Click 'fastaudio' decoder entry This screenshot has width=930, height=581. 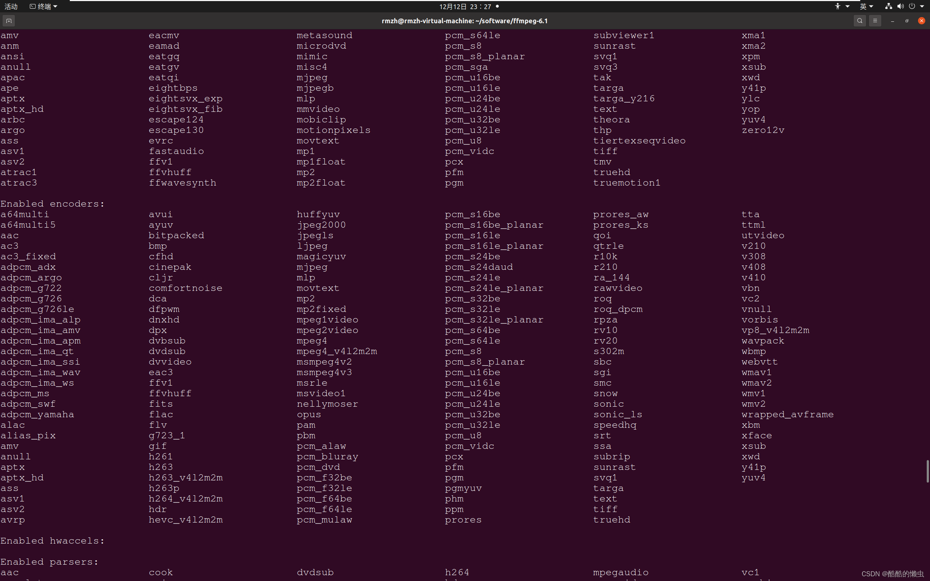pos(177,151)
